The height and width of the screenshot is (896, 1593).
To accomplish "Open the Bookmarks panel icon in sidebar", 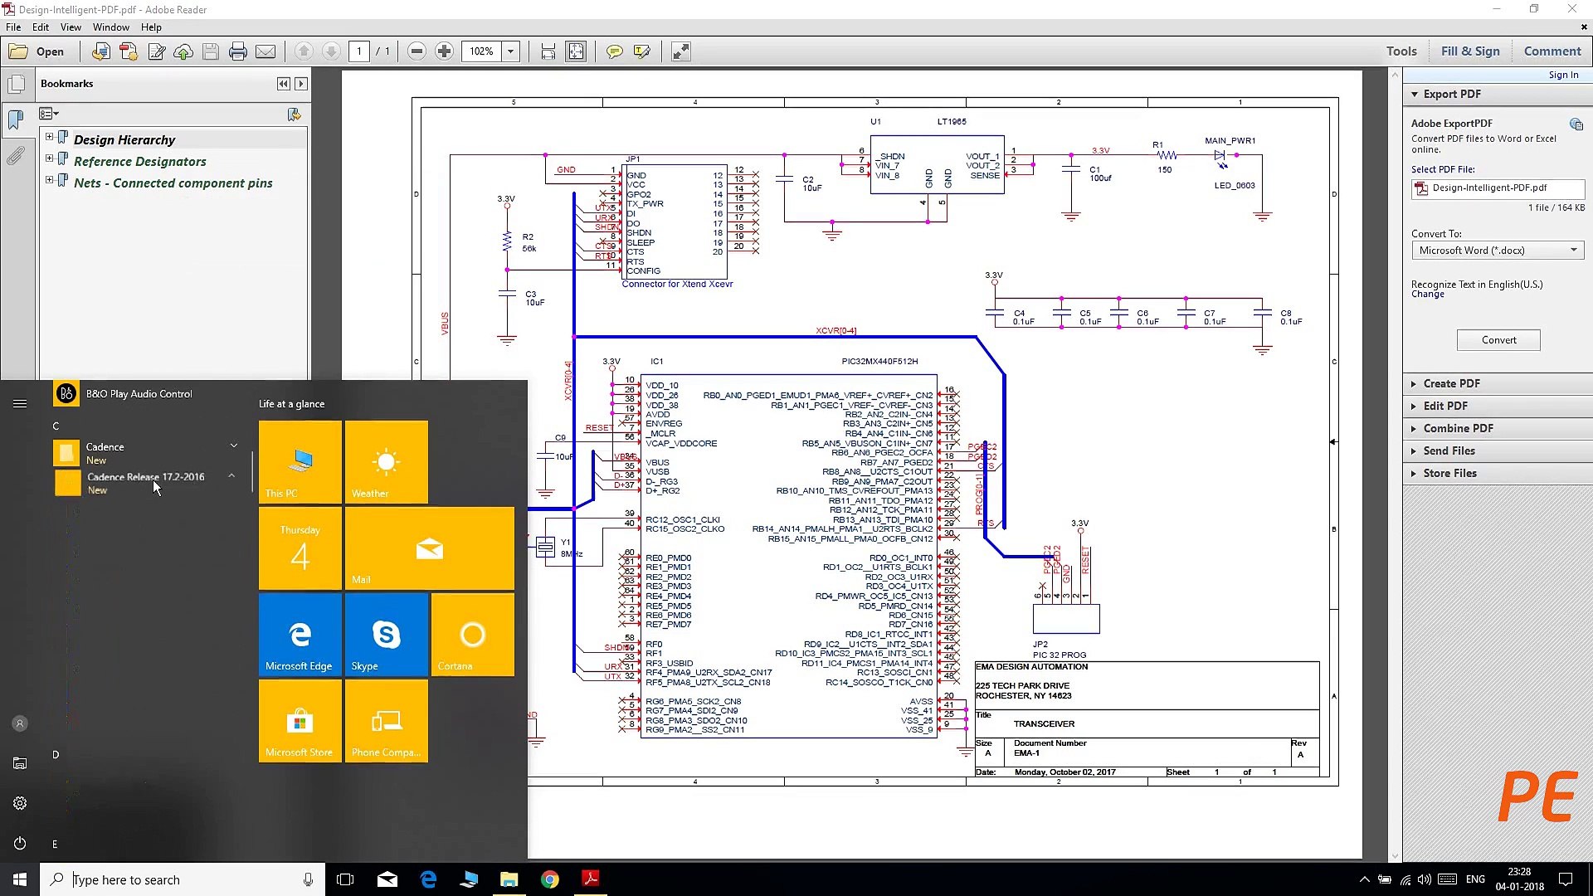I will pos(17,120).
